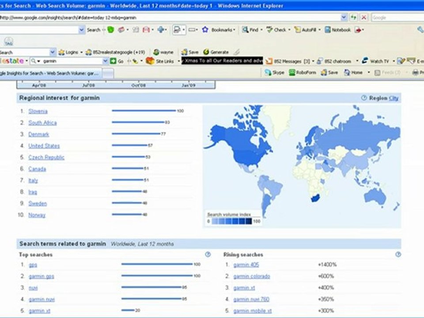Image resolution: width=424 pixels, height=318 pixels.
Task: Open the address bar history dropdown
Action: click(344, 18)
